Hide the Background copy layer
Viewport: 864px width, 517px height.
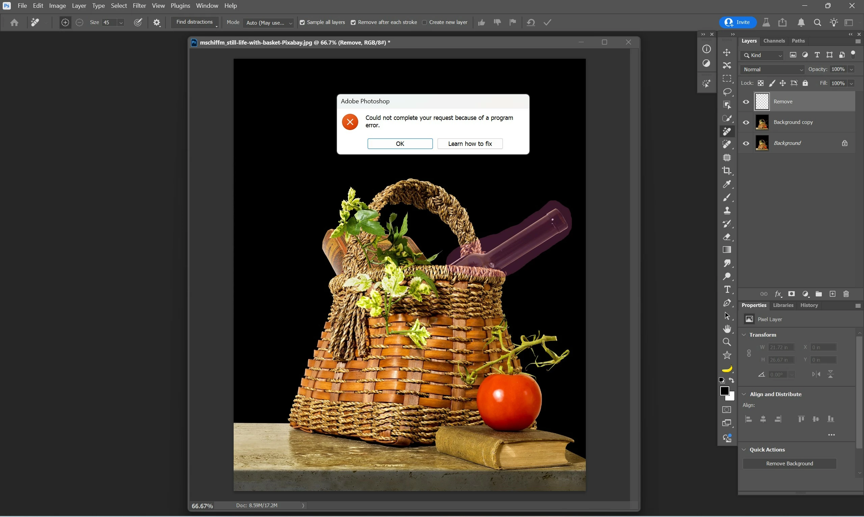point(745,122)
